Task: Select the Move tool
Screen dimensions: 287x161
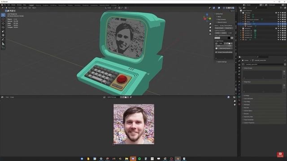Action: coord(3,23)
